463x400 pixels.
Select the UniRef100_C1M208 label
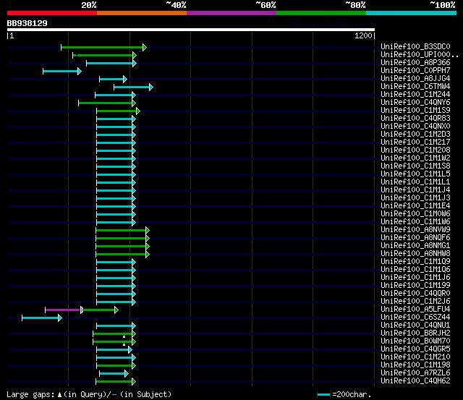(415, 150)
